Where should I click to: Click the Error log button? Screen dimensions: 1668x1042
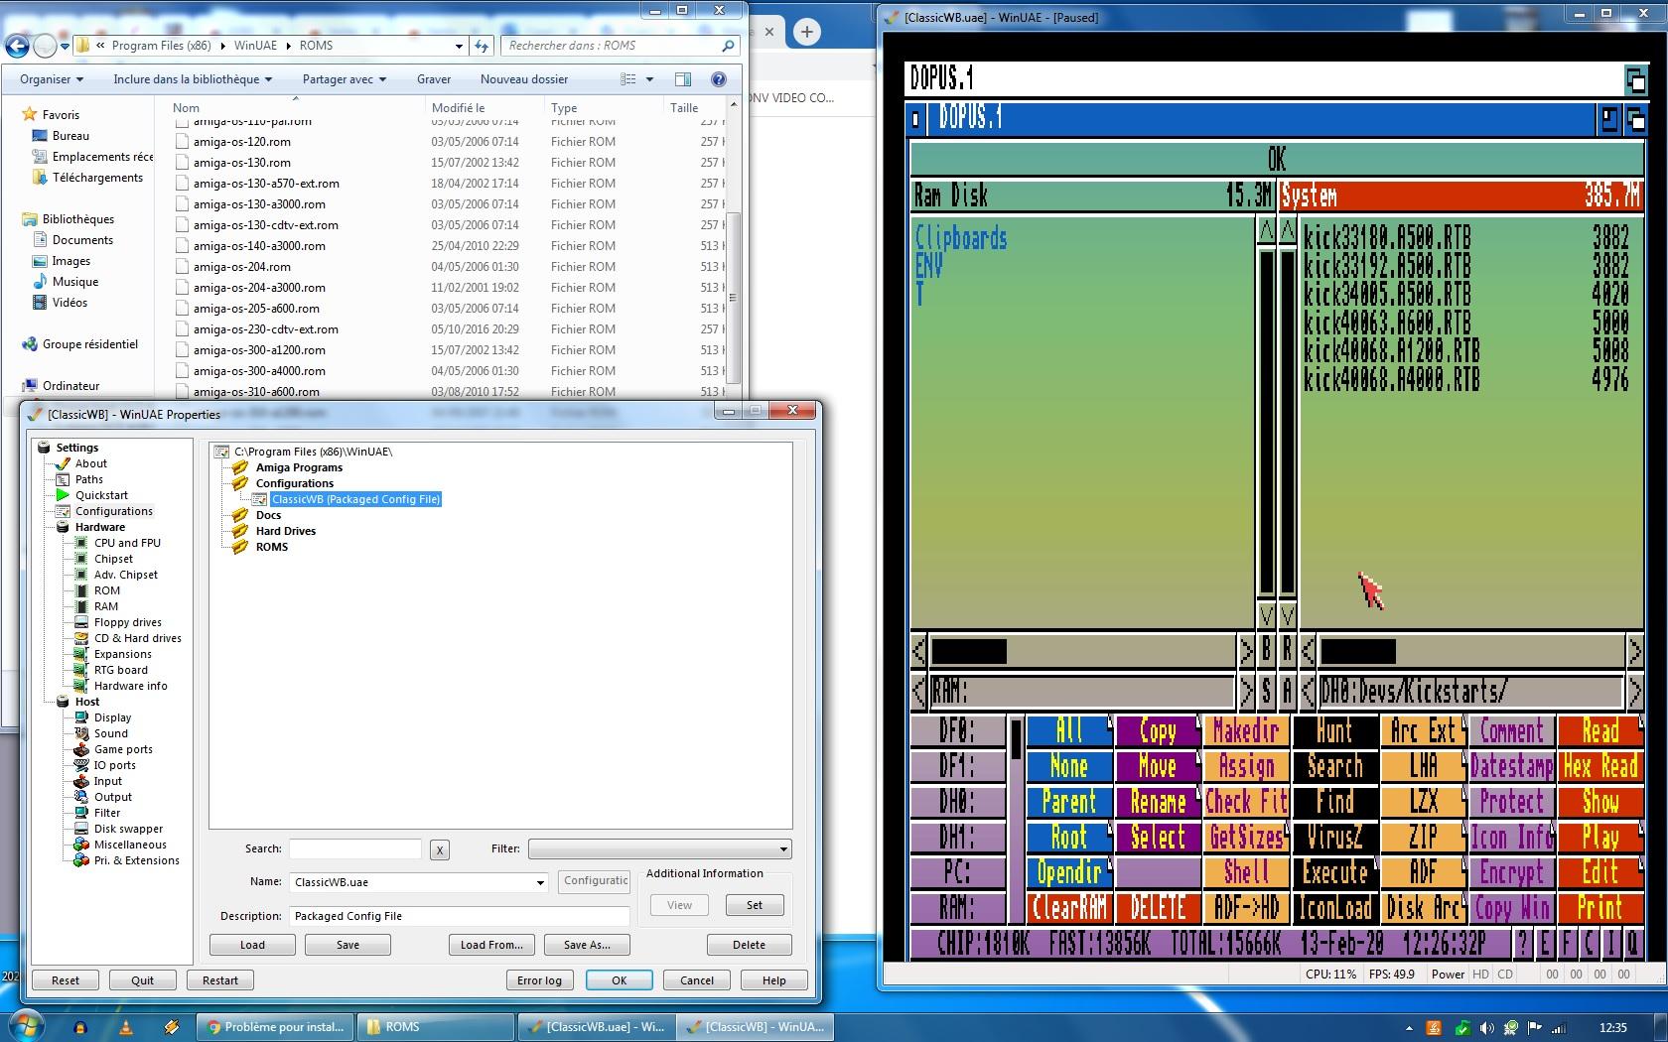539,980
